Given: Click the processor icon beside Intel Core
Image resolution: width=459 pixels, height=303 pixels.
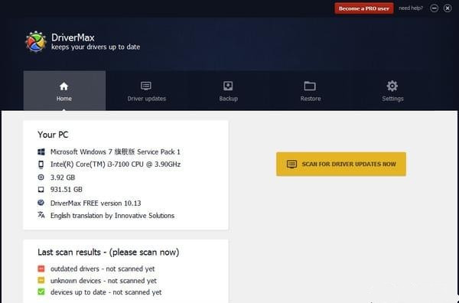Looking at the screenshot, I should click(41, 165).
